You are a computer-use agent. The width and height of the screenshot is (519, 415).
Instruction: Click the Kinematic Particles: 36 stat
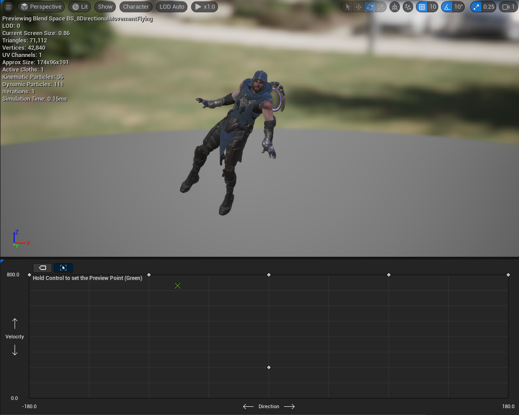[x=33, y=77]
